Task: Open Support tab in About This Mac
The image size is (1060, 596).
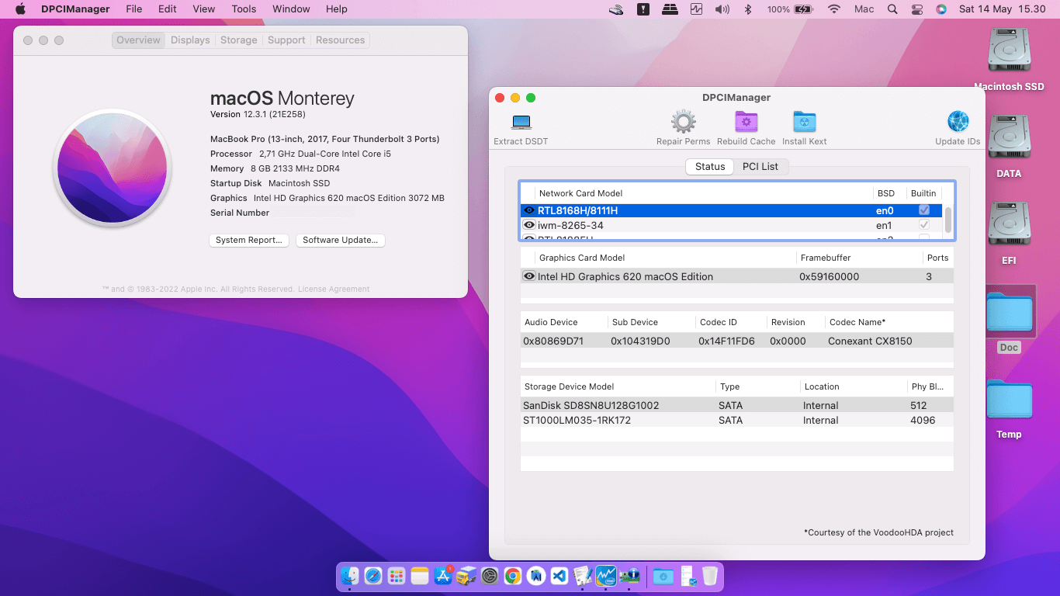Action: point(286,40)
